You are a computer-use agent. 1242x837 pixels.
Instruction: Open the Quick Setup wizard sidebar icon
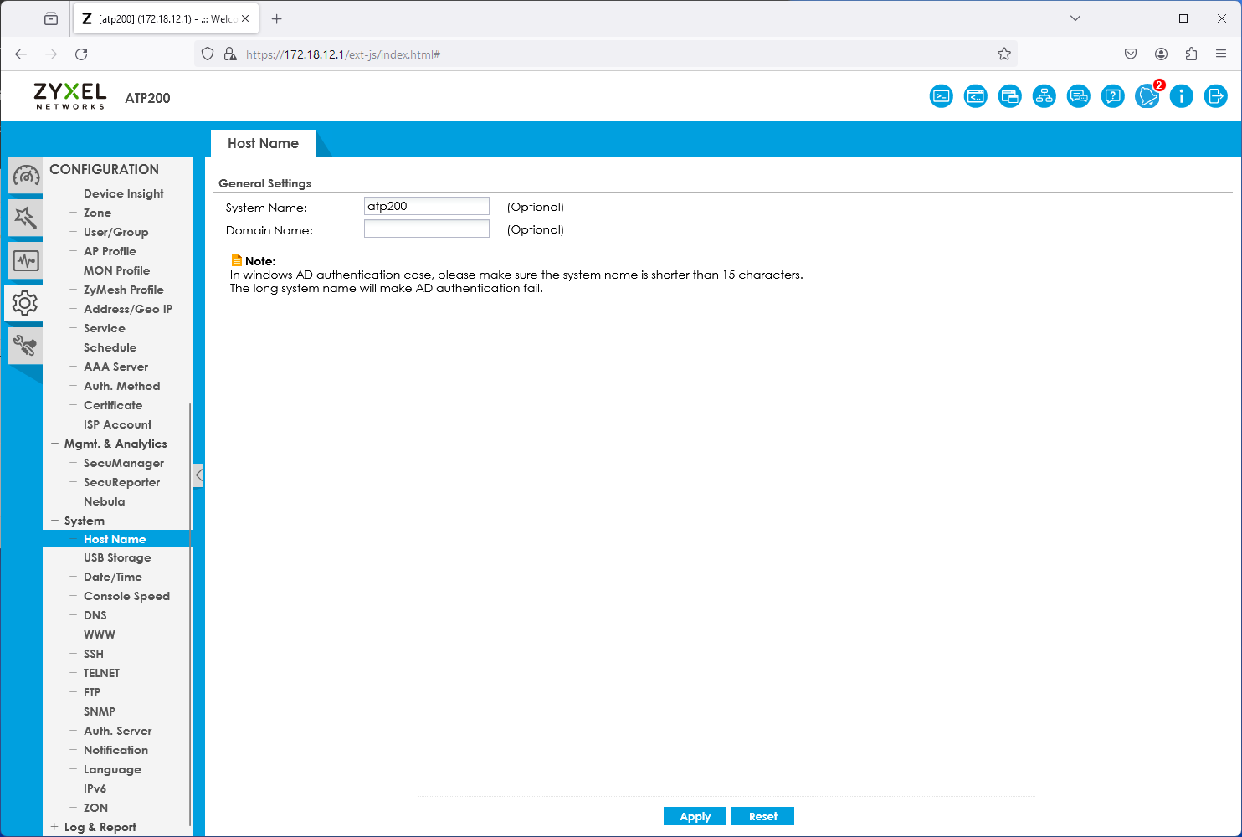26,218
